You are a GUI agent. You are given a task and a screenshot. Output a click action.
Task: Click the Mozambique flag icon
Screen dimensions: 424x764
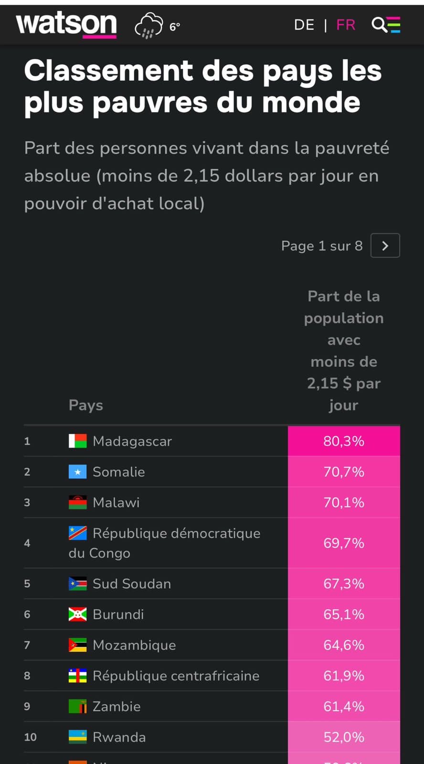click(x=78, y=645)
